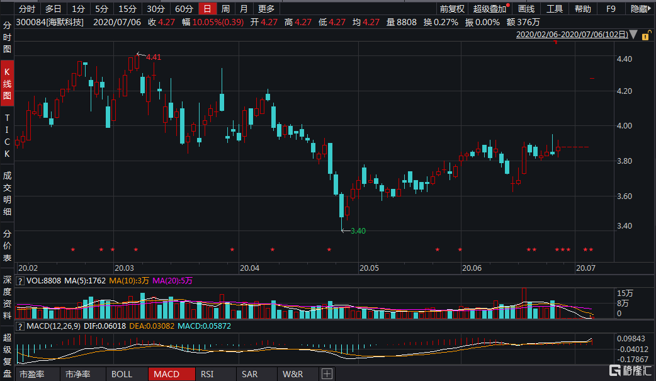Image resolution: width=656 pixels, height=381 pixels.
Task: Click the padlock icon beside date range
Action: point(645,36)
